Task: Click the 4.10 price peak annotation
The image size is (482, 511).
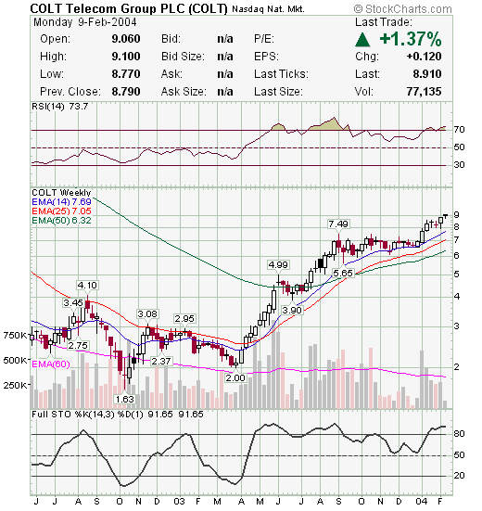Action: point(87,286)
